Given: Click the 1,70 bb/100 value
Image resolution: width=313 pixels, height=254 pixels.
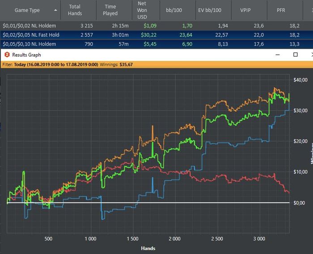Looking at the screenshot, I should tap(187, 26).
